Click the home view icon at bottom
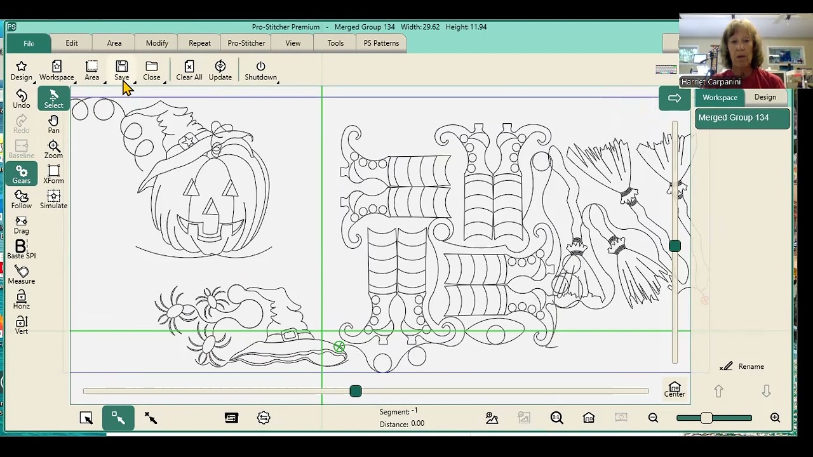This screenshot has width=813, height=457. tap(589, 418)
